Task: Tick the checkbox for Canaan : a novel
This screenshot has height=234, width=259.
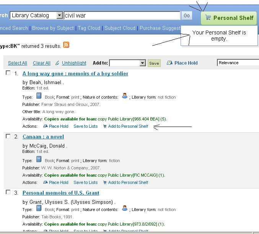Action: [x=8, y=136]
